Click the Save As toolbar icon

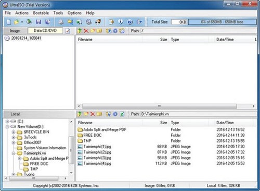tap(48, 22)
